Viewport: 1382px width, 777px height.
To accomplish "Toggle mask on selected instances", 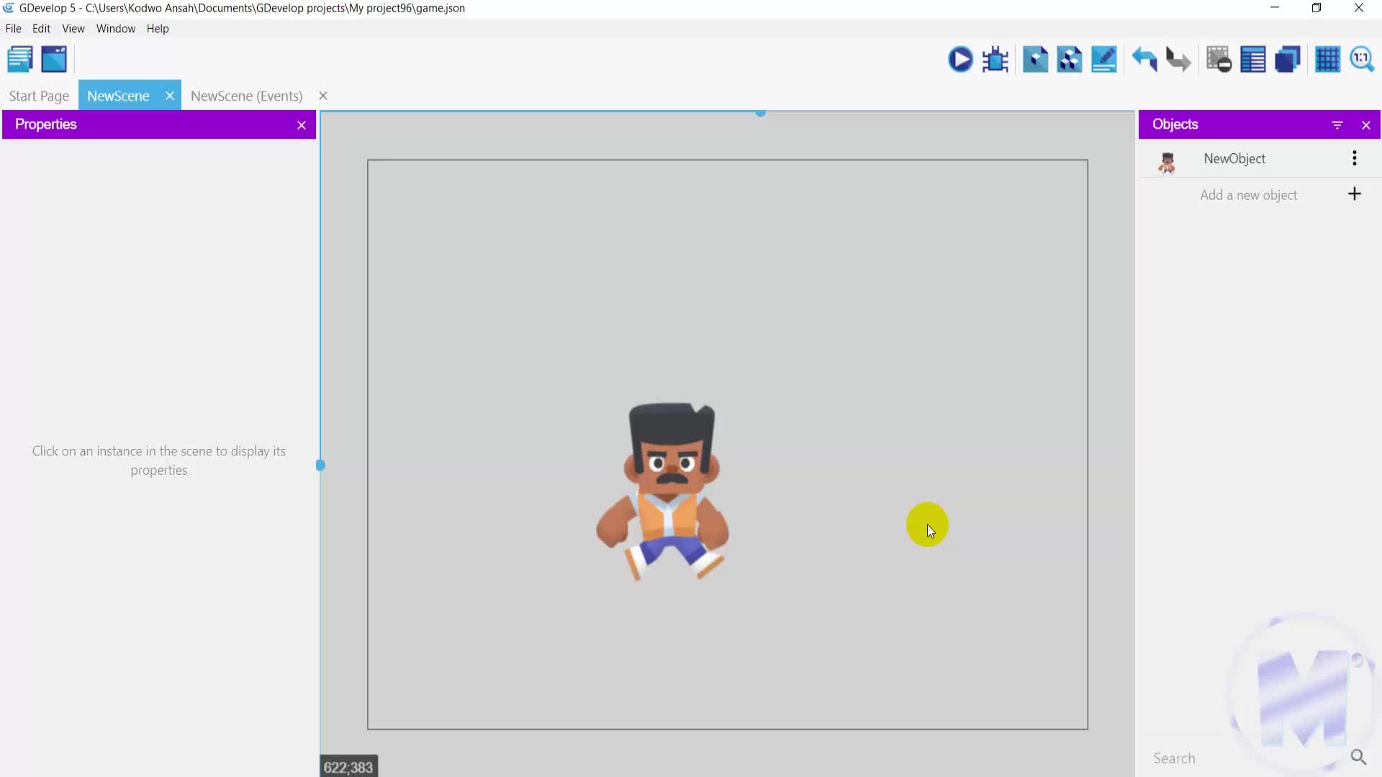I will (1219, 60).
